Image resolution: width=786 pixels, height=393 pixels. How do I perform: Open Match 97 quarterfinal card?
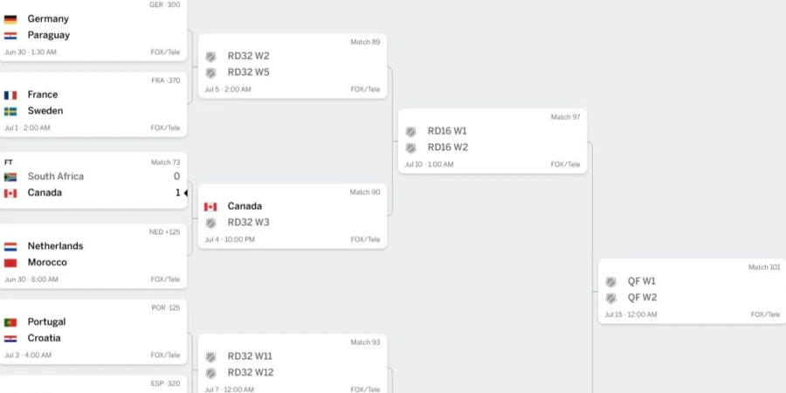[x=493, y=141]
